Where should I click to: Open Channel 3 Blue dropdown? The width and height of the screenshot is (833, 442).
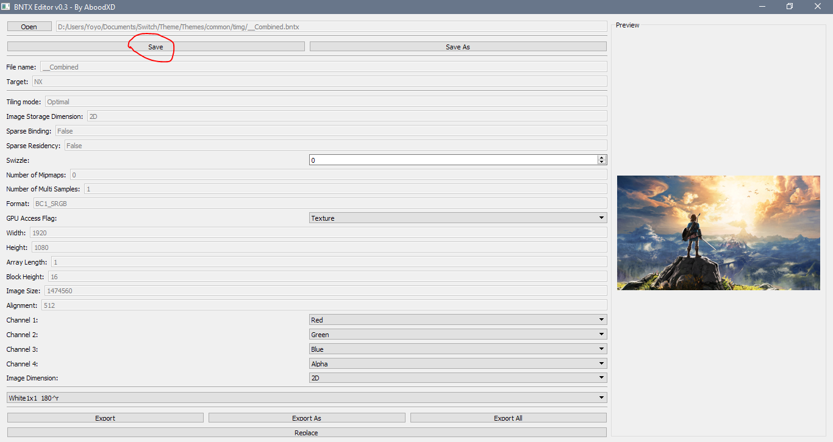[458, 349]
